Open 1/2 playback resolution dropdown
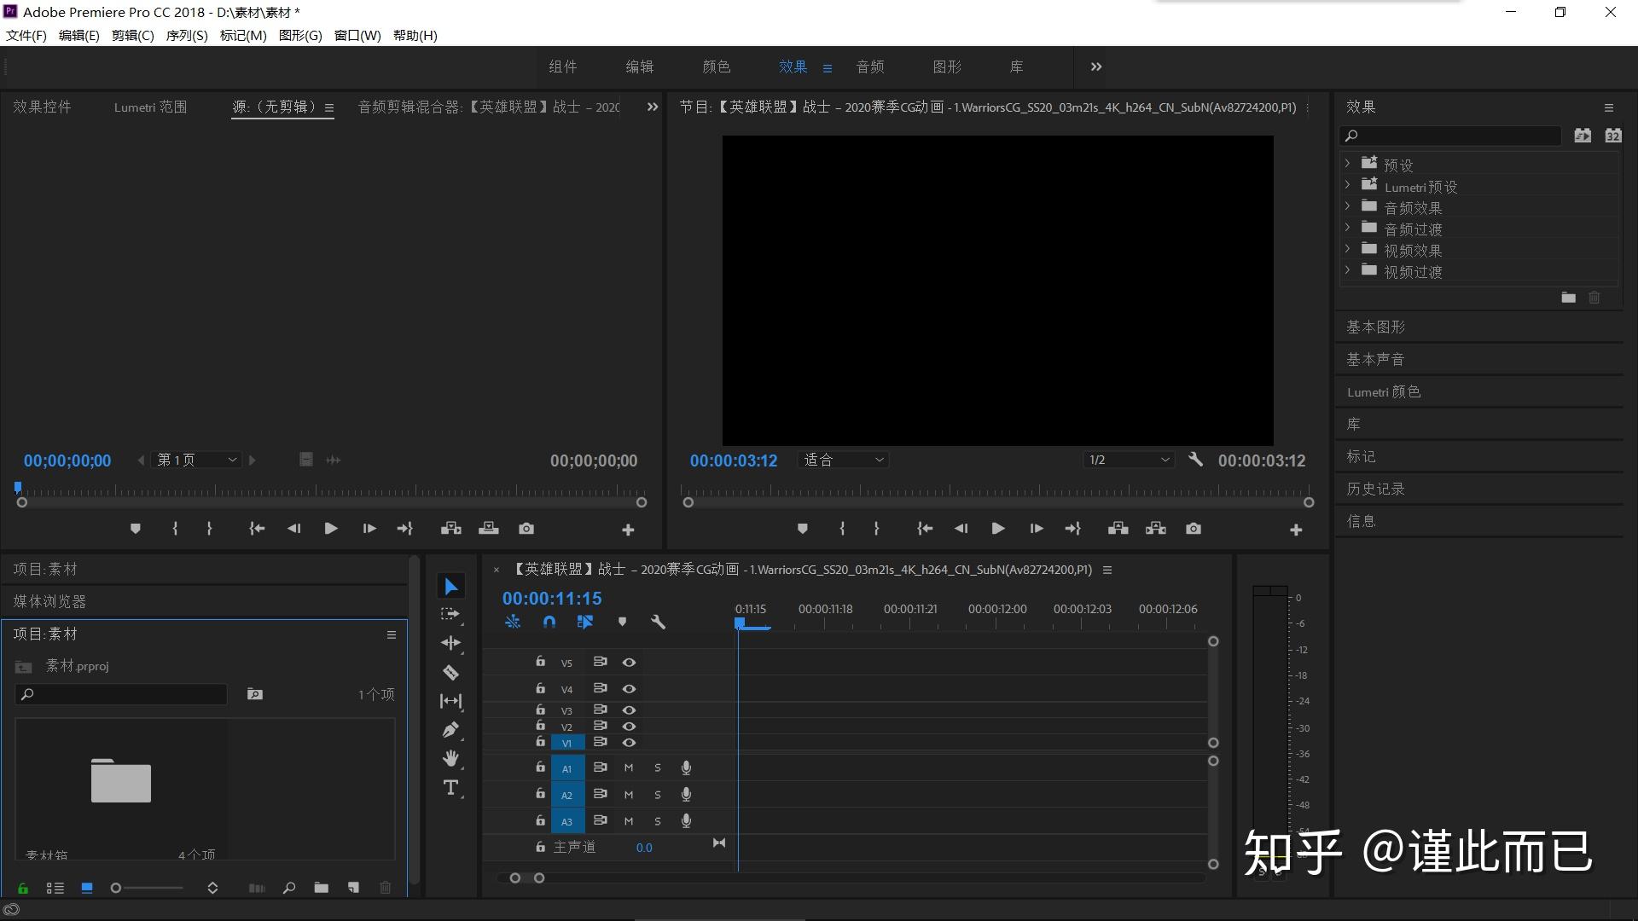The image size is (1638, 921). click(1128, 460)
